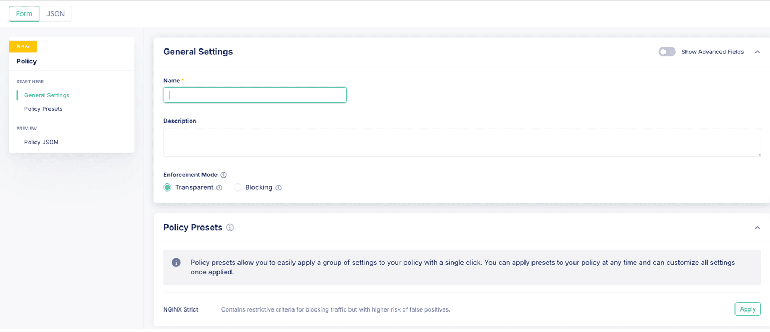Switch to the JSON tab
This screenshot has width=770, height=332.
point(55,14)
